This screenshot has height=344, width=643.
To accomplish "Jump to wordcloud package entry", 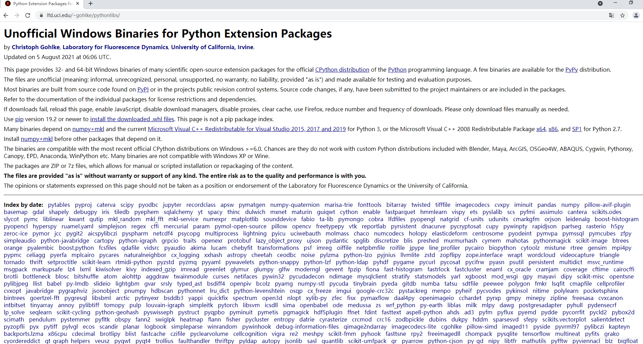I will point(541,255).
